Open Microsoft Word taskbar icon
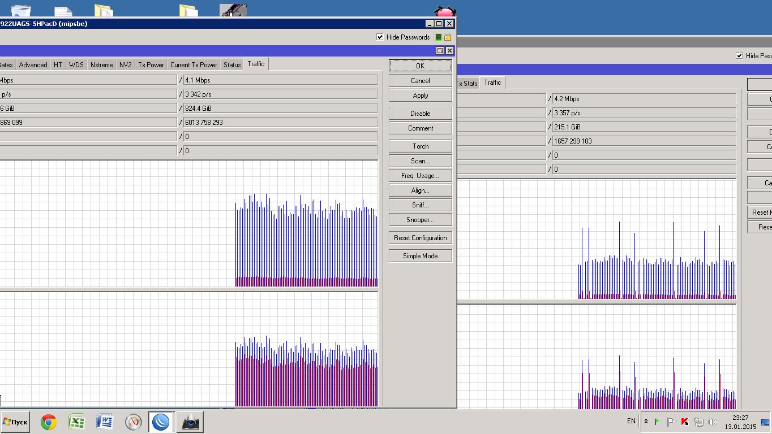Viewport: 772px width, 434px height. coord(105,422)
